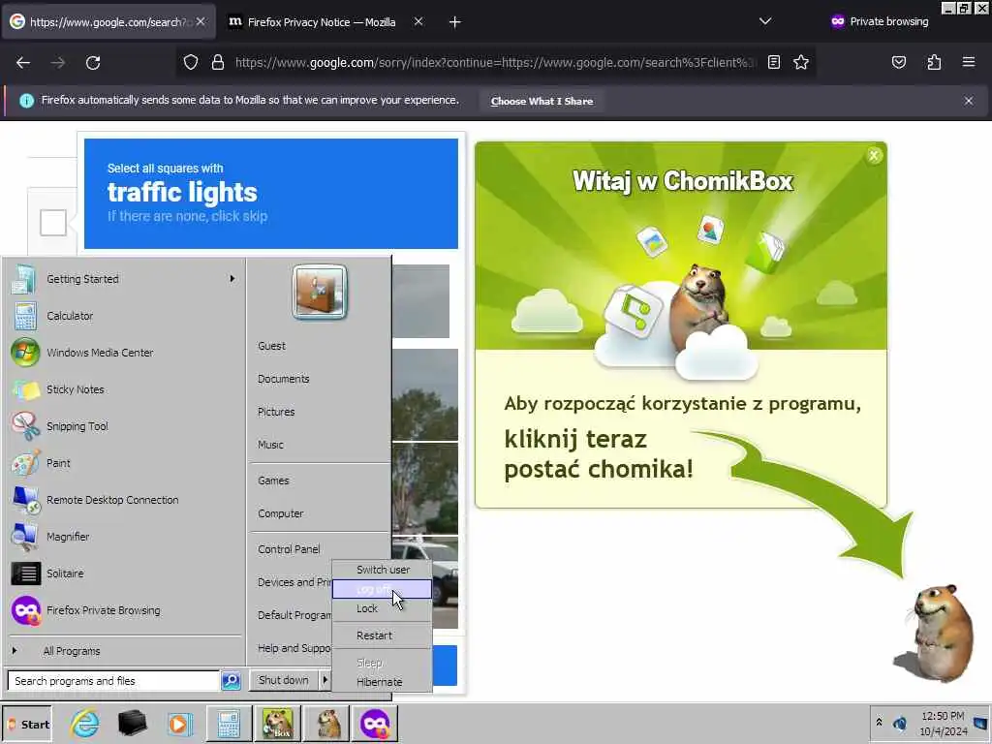This screenshot has width=992, height=744.
Task: Open the Guest user folder link
Action: point(271,346)
